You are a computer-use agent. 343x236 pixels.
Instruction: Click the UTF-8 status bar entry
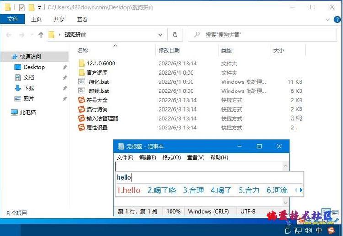point(248,211)
